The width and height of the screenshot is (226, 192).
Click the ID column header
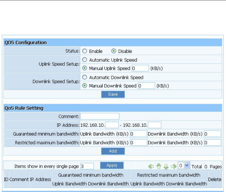coord(6,179)
